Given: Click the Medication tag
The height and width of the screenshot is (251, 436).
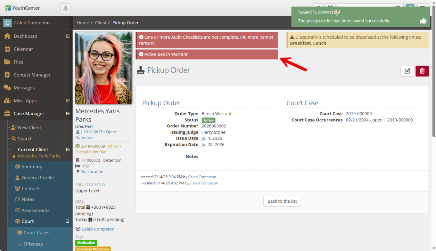Looking at the screenshot, I should click(x=86, y=243).
